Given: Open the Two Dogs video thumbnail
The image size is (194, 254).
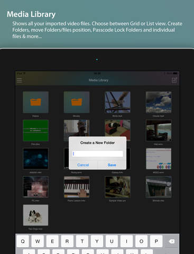Looking at the screenshot, I should [x=35, y=215].
